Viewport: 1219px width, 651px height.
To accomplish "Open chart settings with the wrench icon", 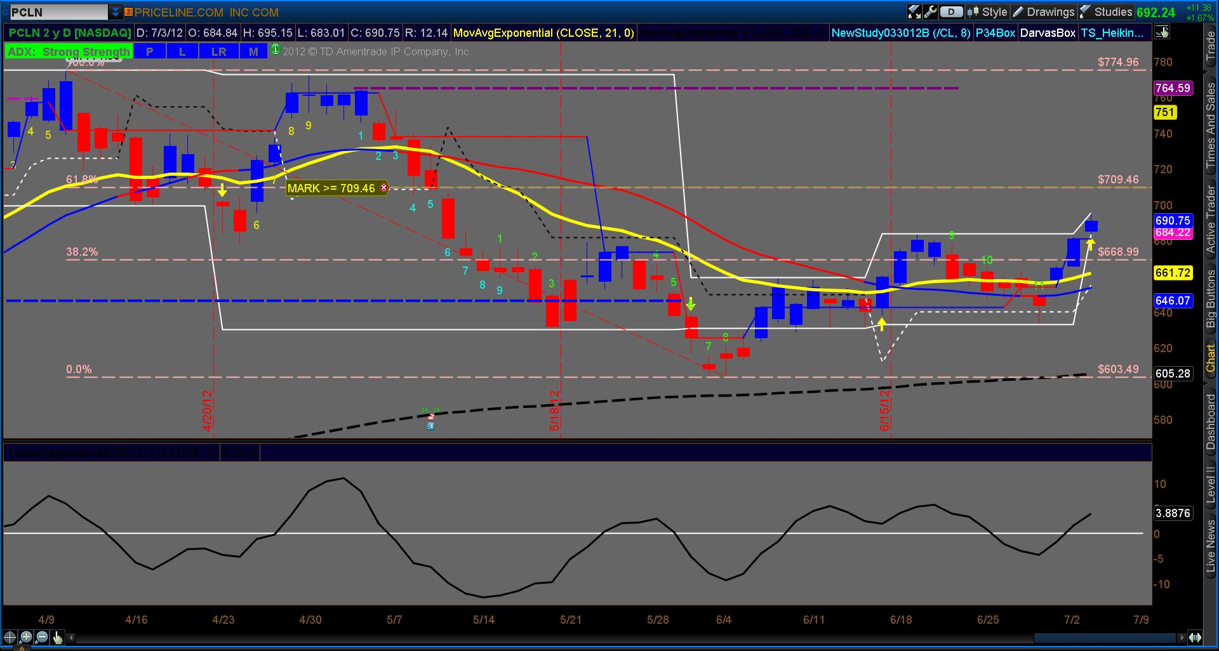I will [x=931, y=11].
